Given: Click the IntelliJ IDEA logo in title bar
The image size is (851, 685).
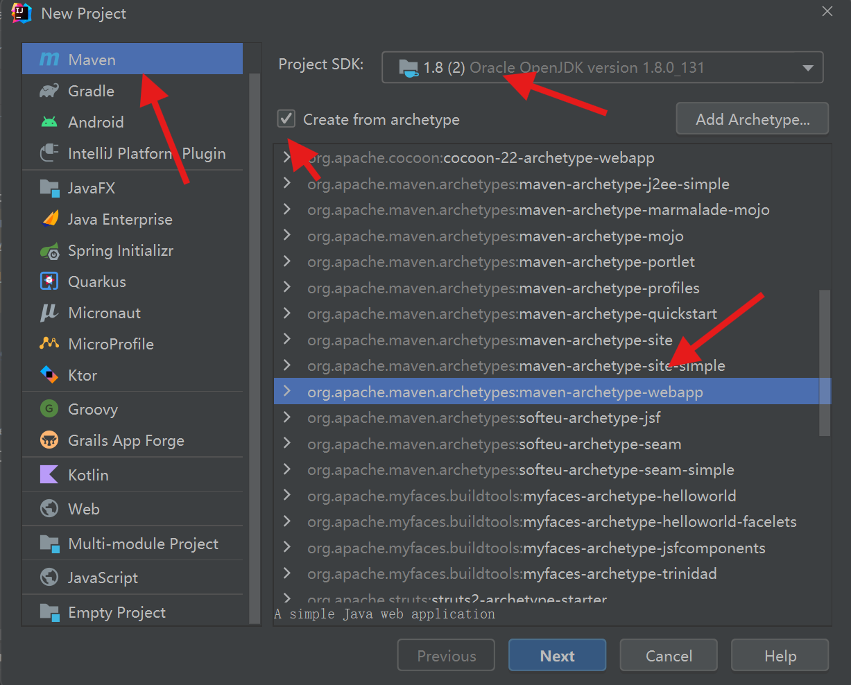Looking at the screenshot, I should pyautogui.click(x=22, y=13).
